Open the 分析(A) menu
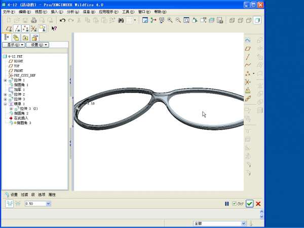304x228 pixels. (x=73, y=11)
